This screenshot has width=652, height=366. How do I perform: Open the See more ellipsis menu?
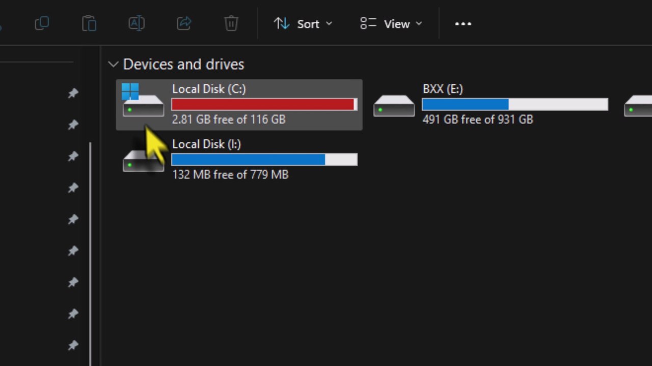tap(463, 24)
